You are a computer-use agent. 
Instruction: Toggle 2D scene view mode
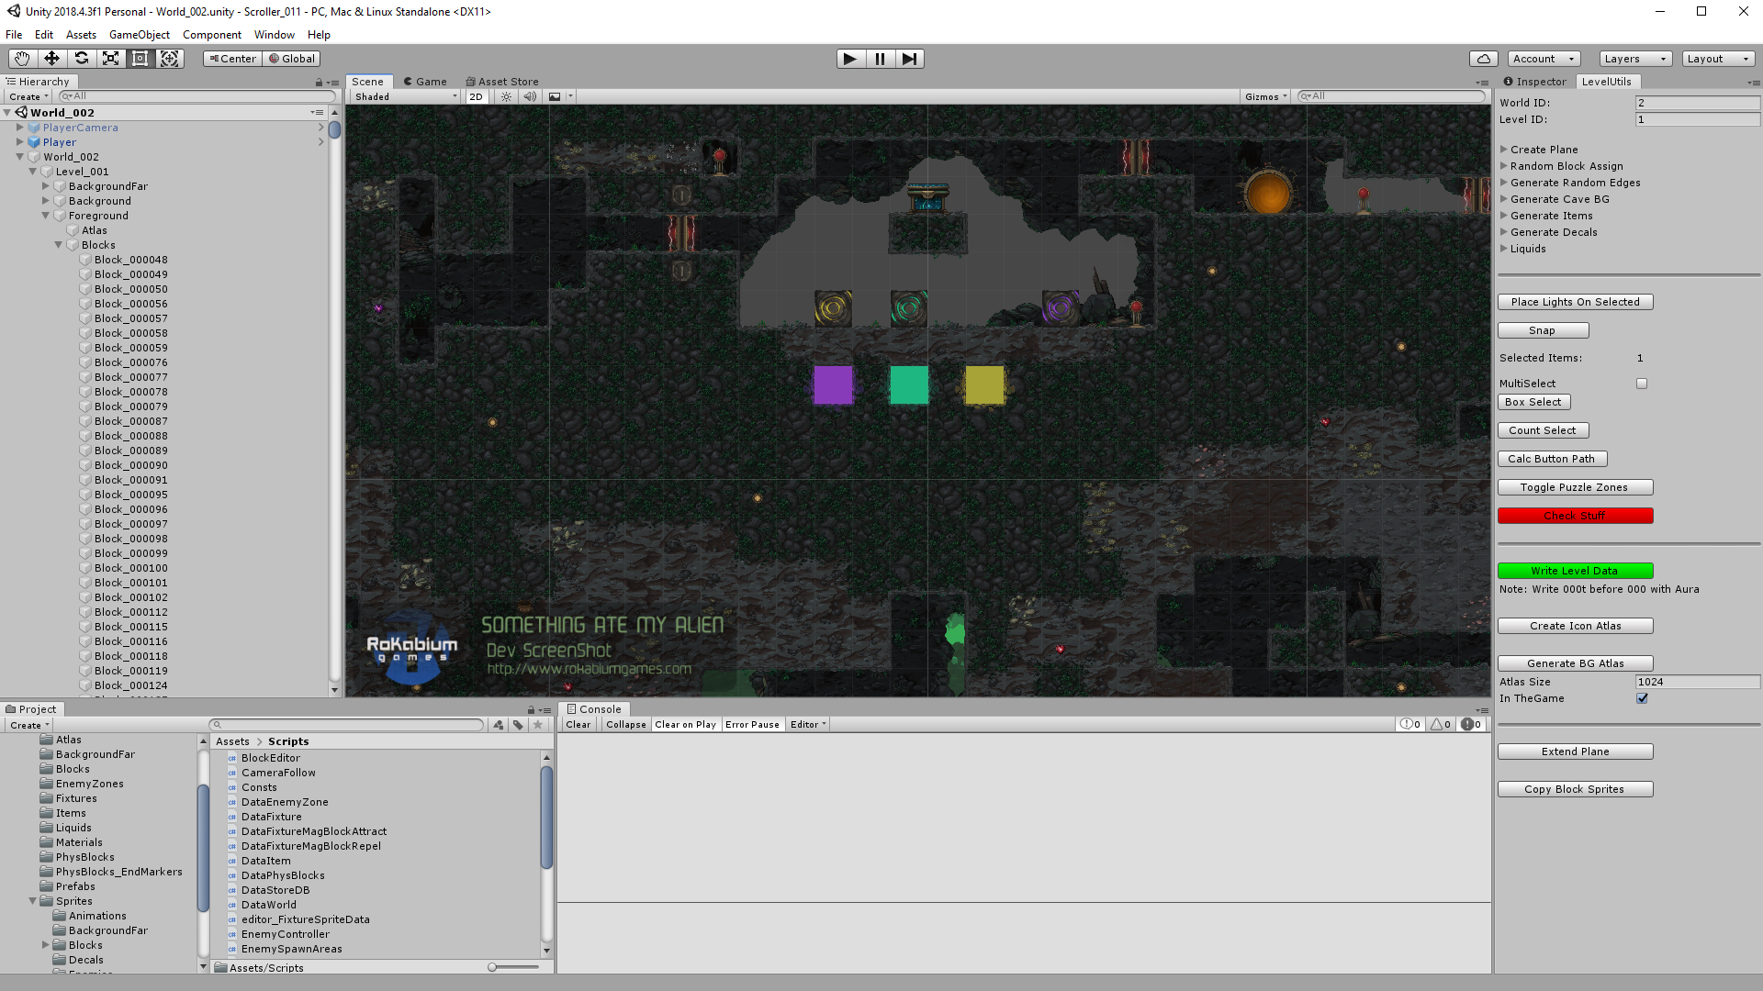click(476, 96)
